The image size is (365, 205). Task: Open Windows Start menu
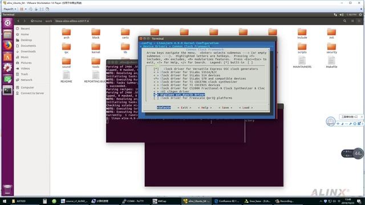click(4, 201)
